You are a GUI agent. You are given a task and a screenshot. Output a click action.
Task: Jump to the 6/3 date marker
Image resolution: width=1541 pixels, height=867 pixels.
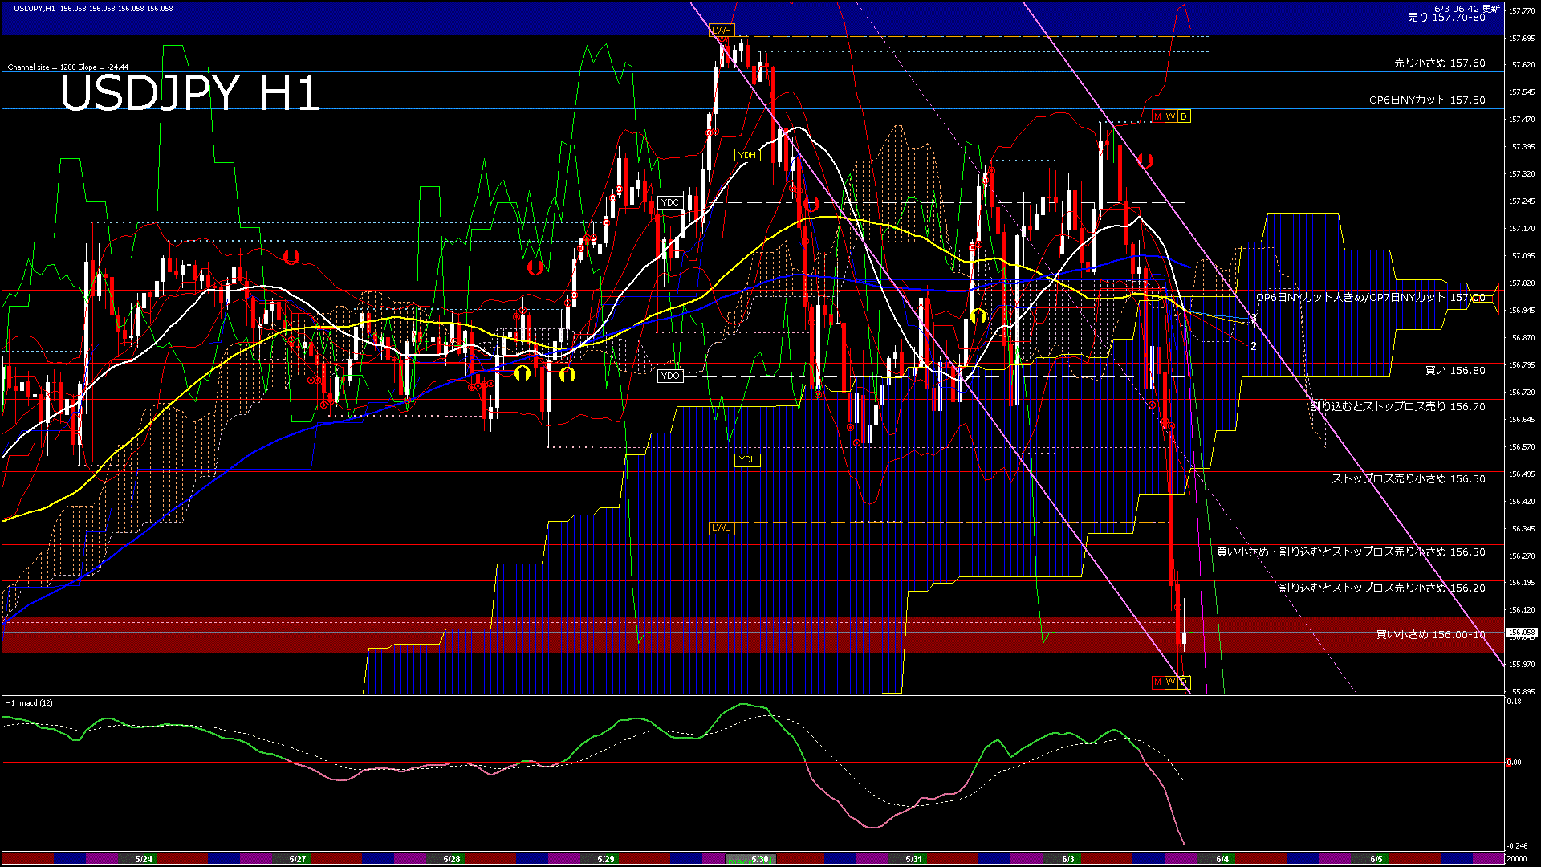click(x=1067, y=859)
